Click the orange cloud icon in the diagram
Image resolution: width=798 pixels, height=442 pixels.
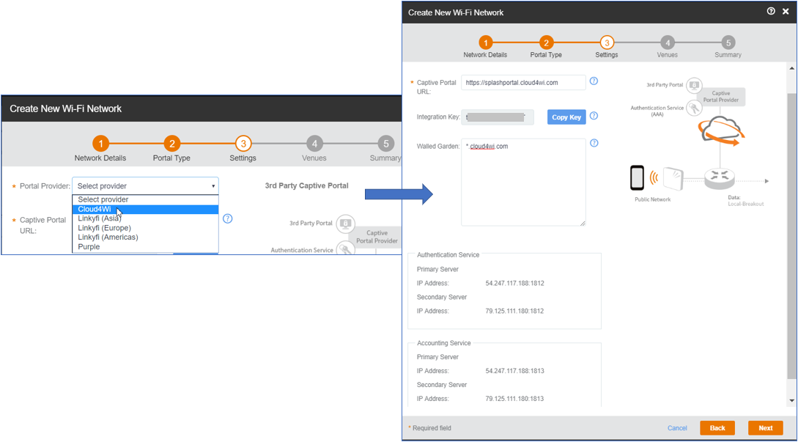point(720,130)
